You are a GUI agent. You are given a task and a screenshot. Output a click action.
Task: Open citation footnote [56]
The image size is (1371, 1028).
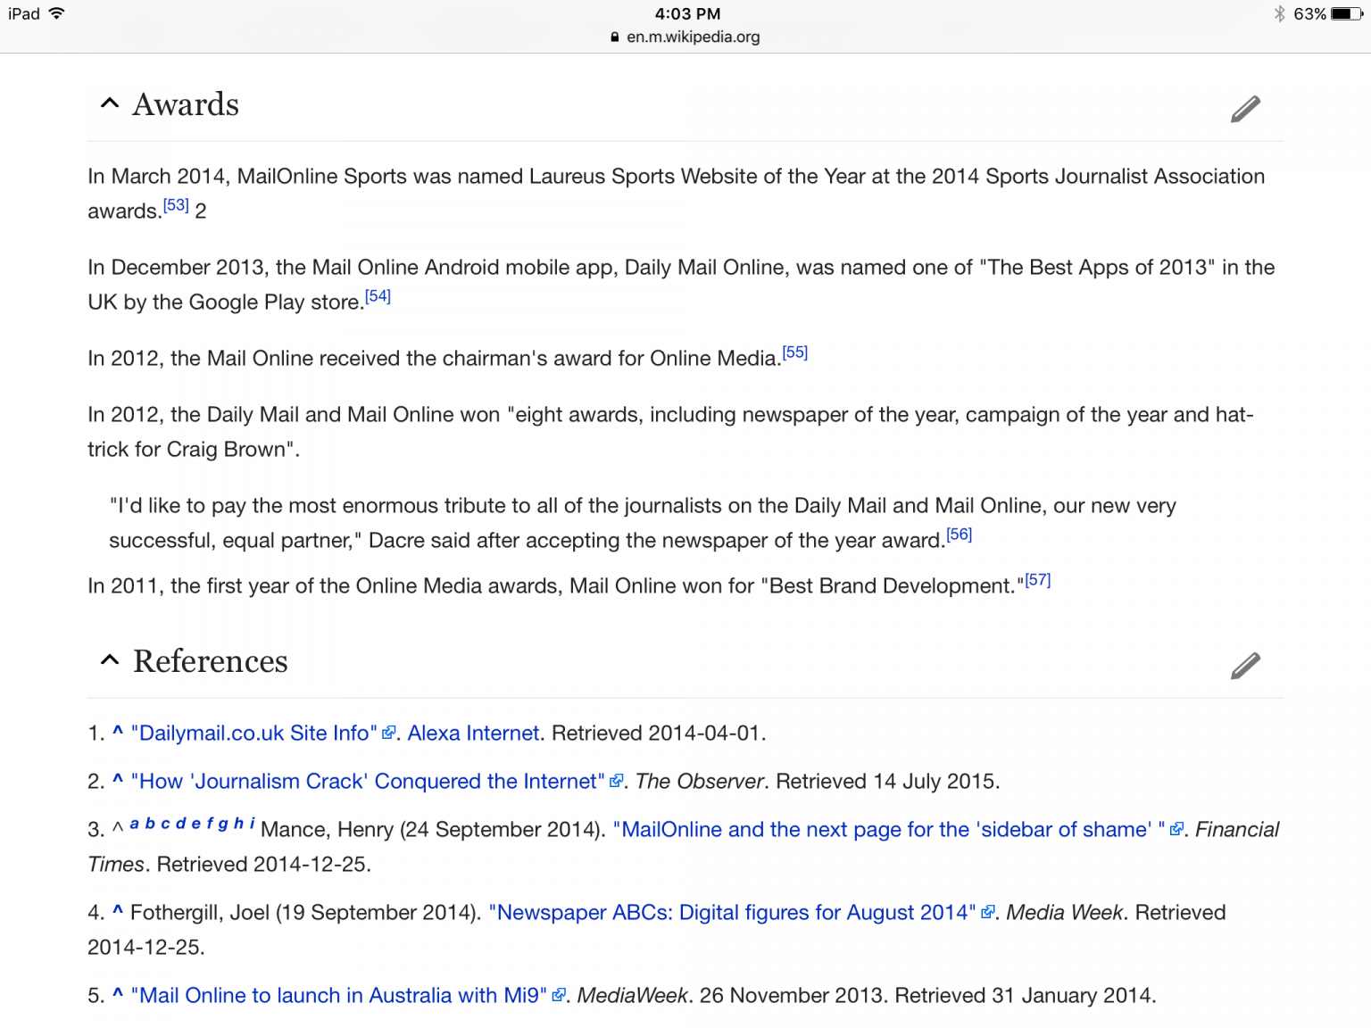(x=959, y=534)
